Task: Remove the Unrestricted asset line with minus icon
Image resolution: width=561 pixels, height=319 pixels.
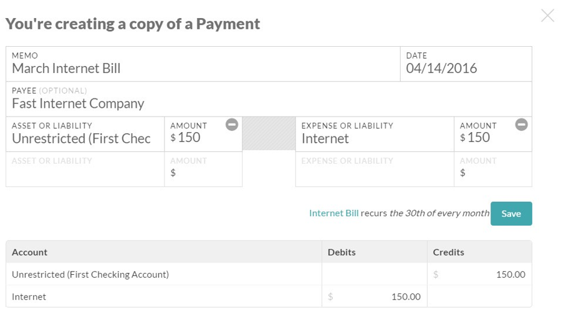Action: [232, 125]
